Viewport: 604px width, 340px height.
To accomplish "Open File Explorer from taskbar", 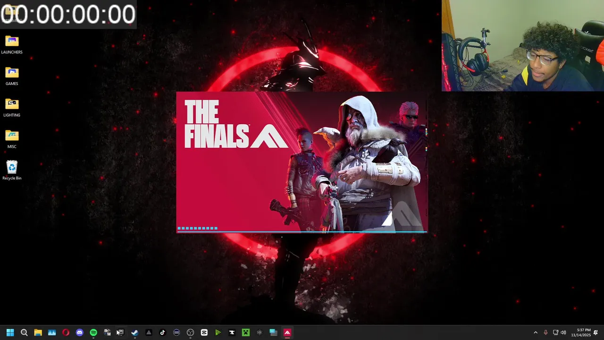I will (38, 332).
